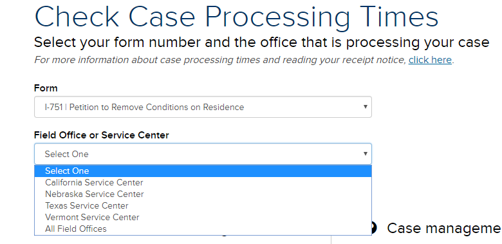Select California Service Center from the list
Screen dimensions: 502x244
(203, 183)
